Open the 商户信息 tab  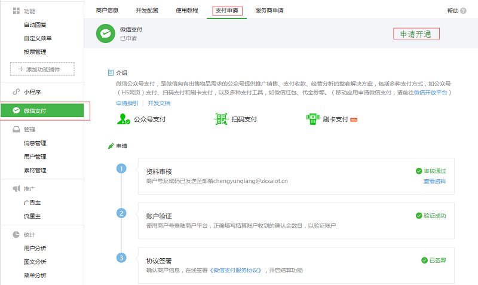[107, 10]
